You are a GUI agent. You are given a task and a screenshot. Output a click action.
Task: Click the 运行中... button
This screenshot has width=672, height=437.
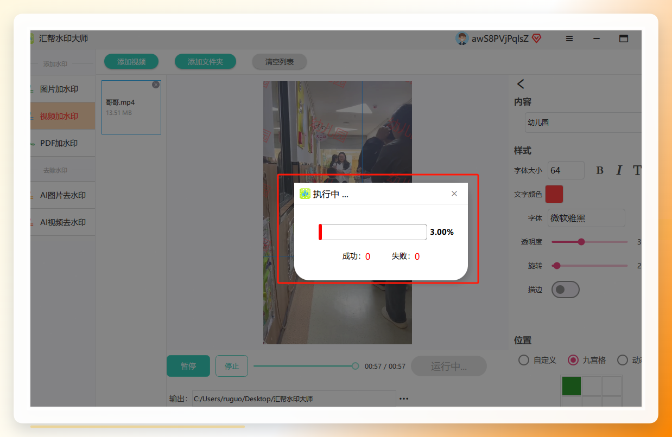point(449,366)
